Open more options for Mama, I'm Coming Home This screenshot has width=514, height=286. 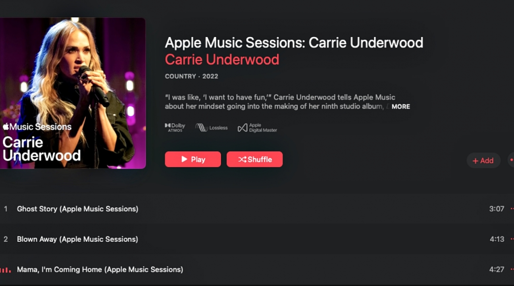tap(512, 269)
